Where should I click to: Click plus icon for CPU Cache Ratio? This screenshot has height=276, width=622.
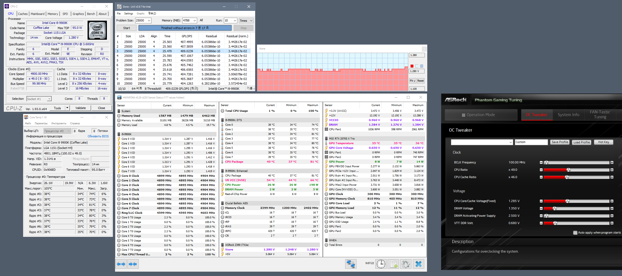(x=612, y=177)
